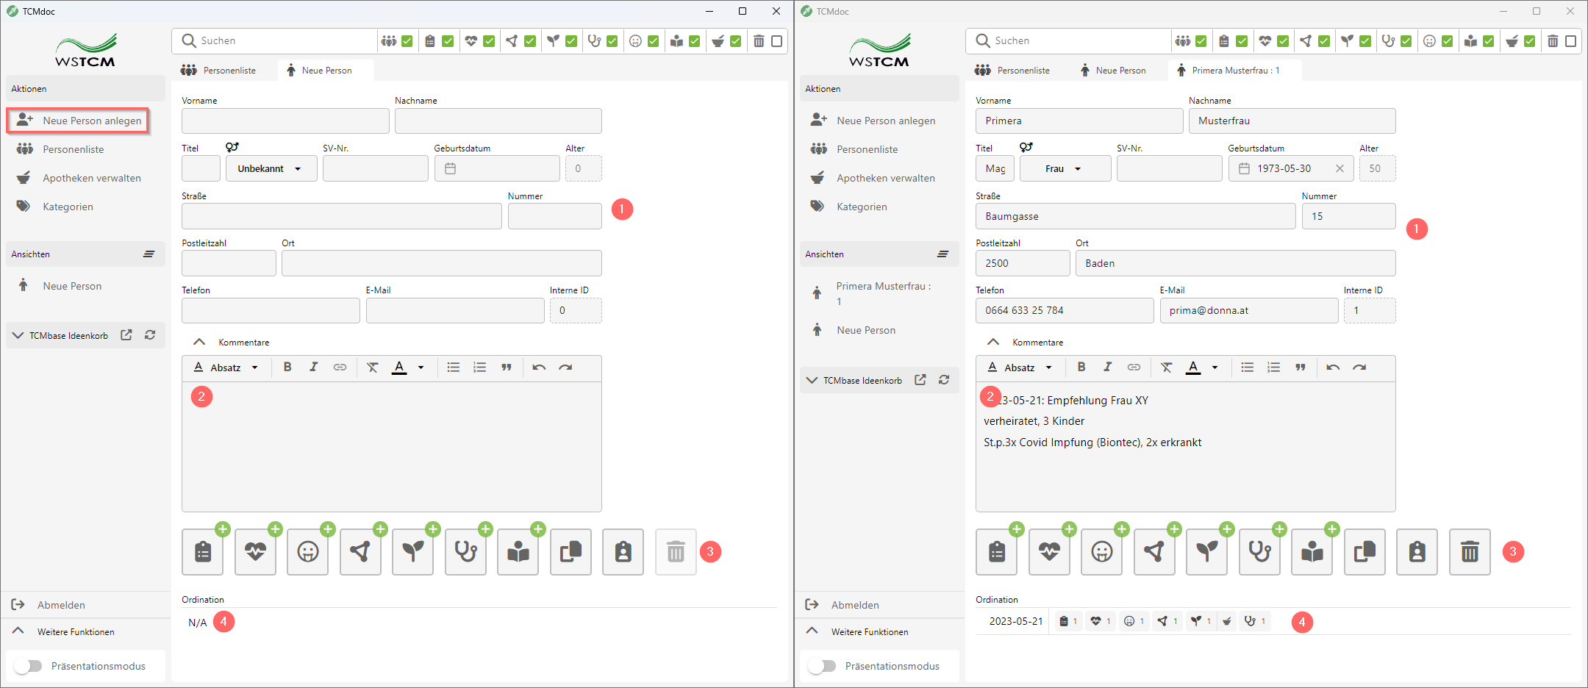Click the empty Vorname field in left window

[285, 121]
